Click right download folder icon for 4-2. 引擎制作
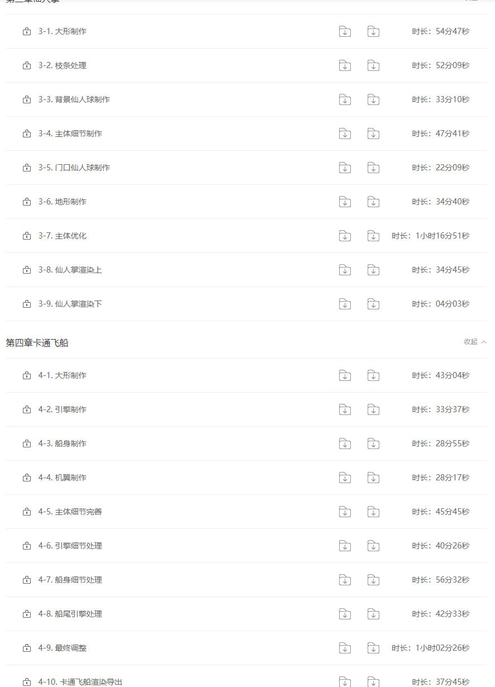495x687 pixels. coord(373,410)
